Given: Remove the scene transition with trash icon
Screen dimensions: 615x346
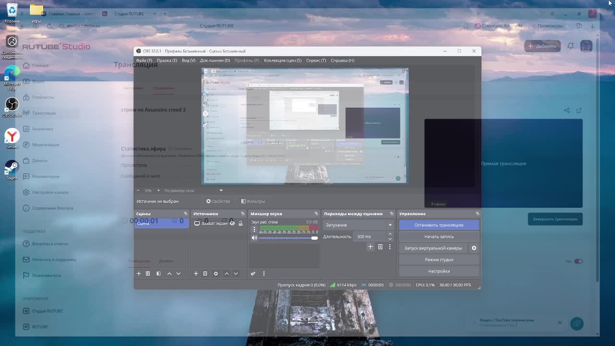Looking at the screenshot, I should (380, 247).
